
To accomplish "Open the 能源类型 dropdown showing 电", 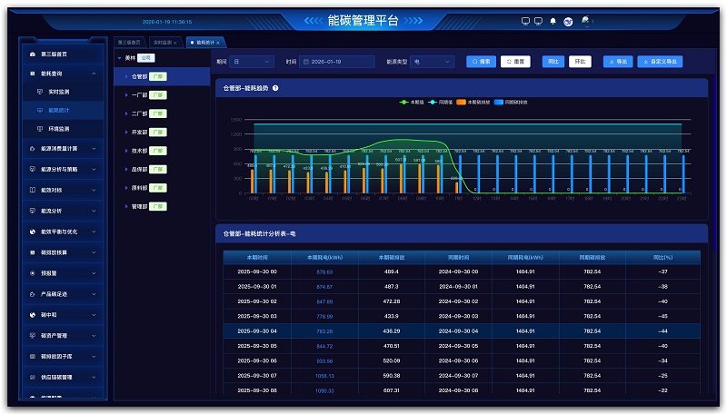I will coord(431,62).
